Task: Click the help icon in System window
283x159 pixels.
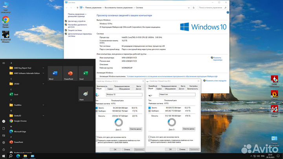Action: [x=228, y=13]
